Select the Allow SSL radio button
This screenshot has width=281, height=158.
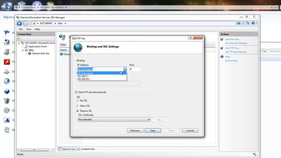(78, 106)
